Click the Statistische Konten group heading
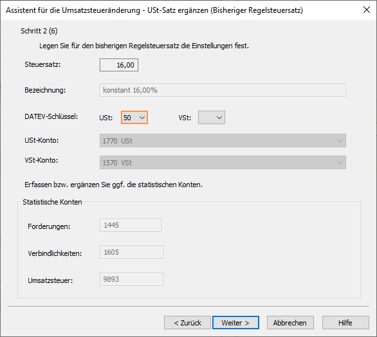 tap(52, 202)
